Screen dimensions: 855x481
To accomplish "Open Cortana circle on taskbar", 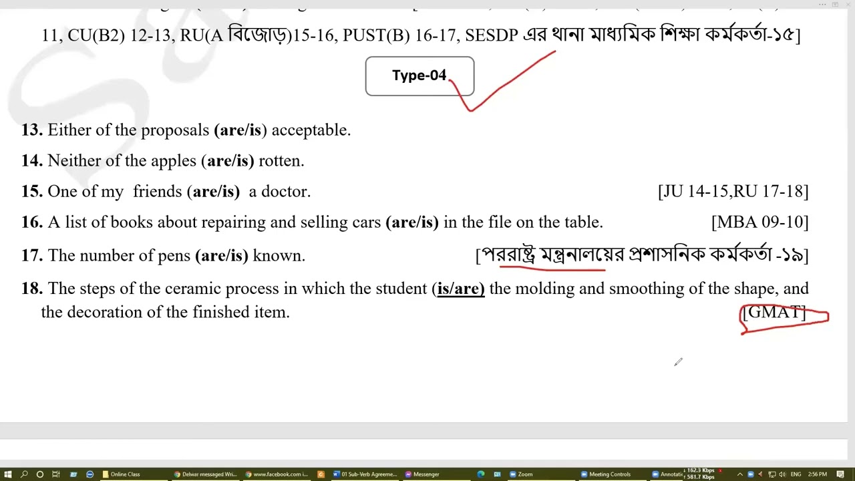I will click(40, 474).
